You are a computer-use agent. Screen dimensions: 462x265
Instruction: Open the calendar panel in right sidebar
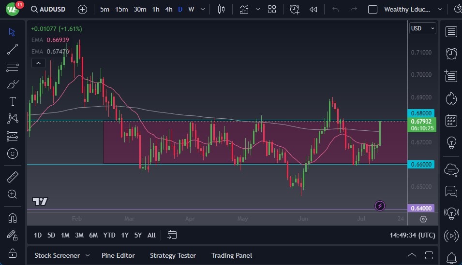point(451,120)
